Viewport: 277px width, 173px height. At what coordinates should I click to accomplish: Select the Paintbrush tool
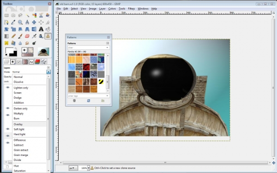[20, 36]
